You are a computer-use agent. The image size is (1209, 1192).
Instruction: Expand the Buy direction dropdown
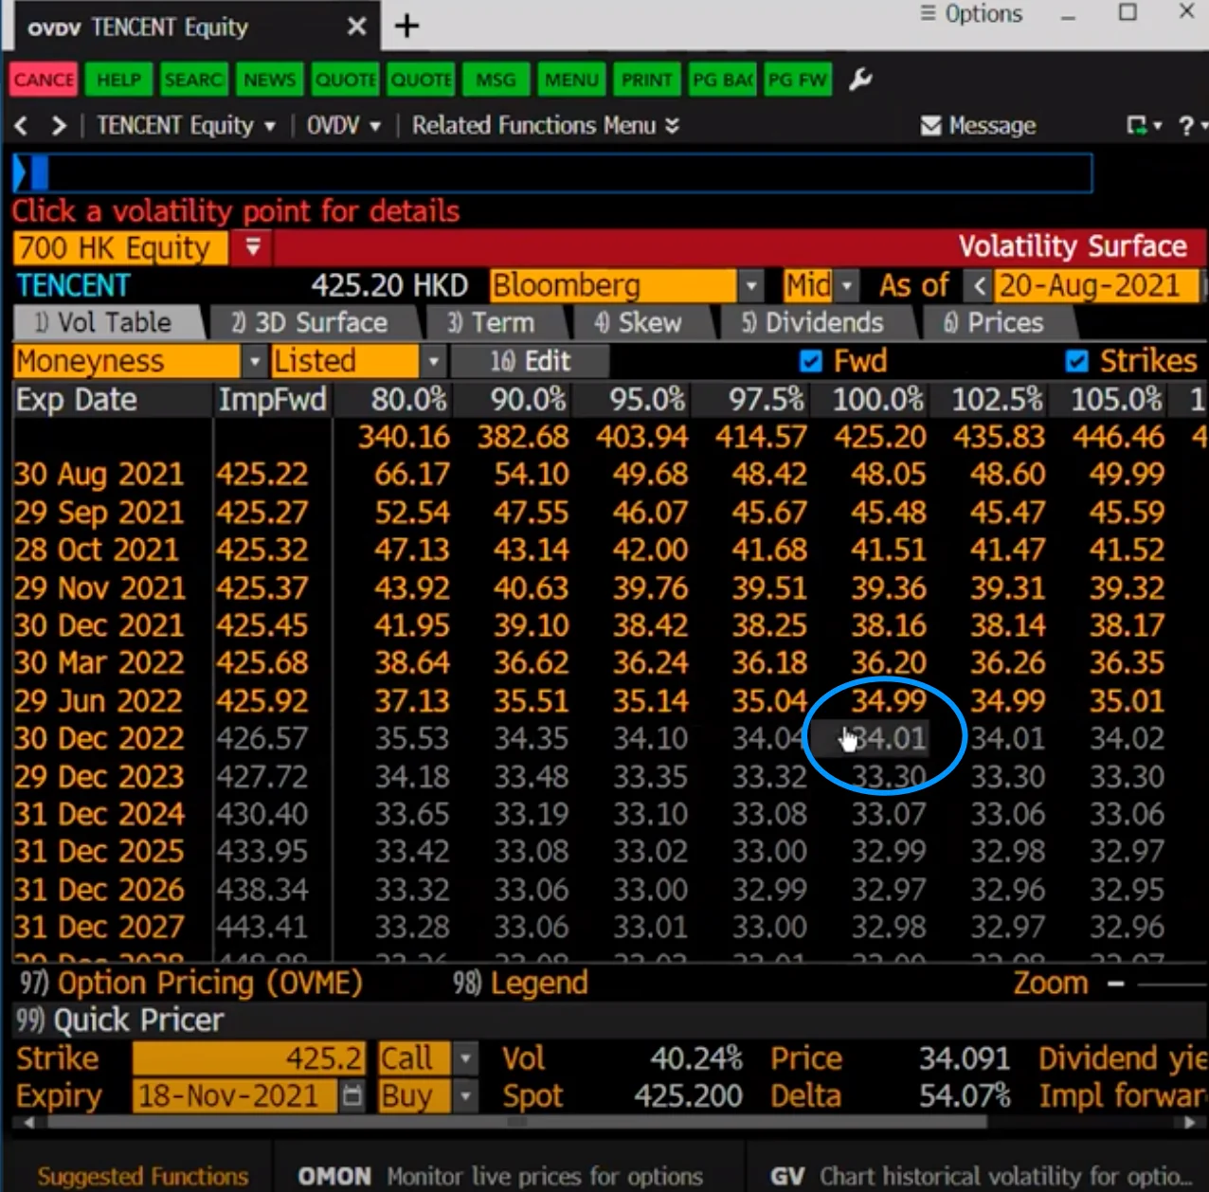point(465,1096)
